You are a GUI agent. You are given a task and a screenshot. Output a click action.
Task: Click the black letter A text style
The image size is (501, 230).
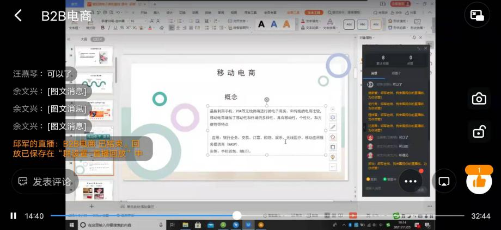pyautogui.click(x=261, y=24)
